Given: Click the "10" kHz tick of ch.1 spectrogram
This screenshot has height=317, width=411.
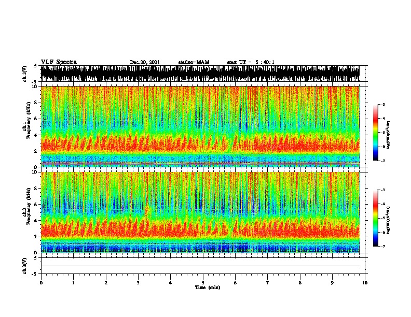Looking at the screenshot, I should click(35, 87).
